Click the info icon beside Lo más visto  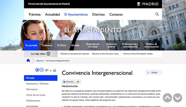coord(48,54)
